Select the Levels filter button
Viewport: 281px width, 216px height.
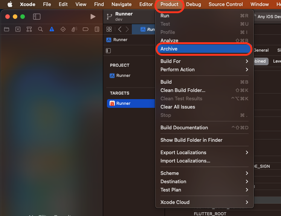tap(277, 61)
